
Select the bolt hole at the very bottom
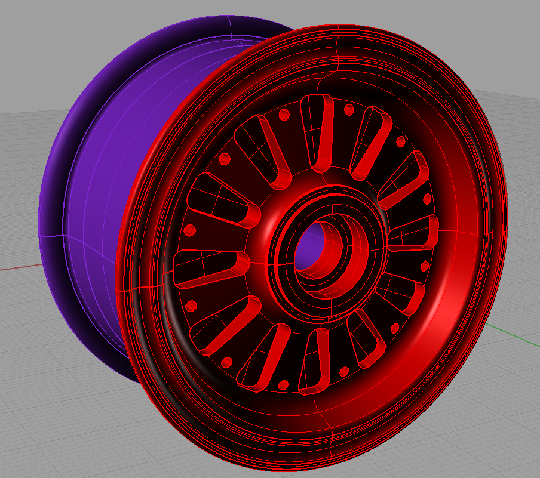tap(284, 384)
